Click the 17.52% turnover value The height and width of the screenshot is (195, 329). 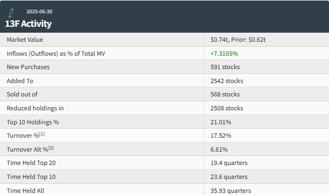point(221,136)
